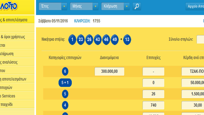Click the winning number ball 46

coord(106,40)
